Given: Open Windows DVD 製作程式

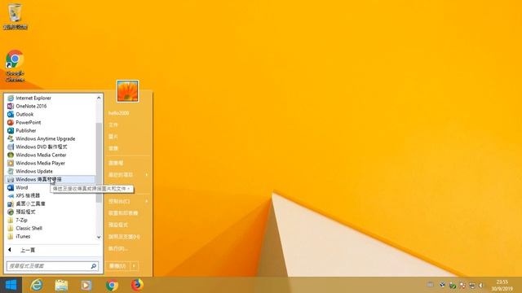Looking at the screenshot, I should pyautogui.click(x=51, y=146).
